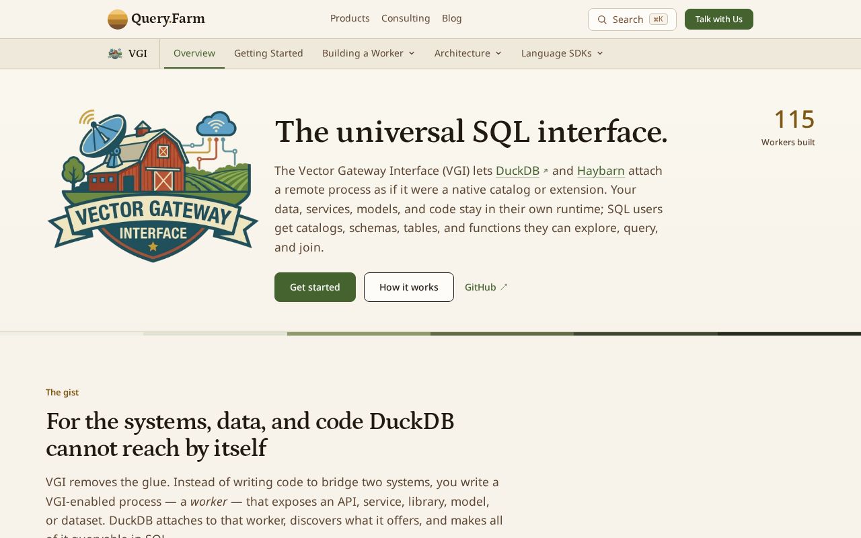The height and width of the screenshot is (538, 861).
Task: Click the external link icon after DuckDB
Action: click(x=546, y=171)
